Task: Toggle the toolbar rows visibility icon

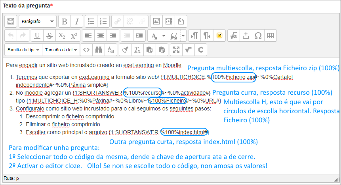Action: point(11,21)
